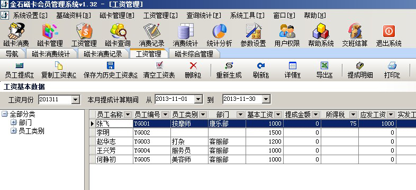
Task: Click the application icon in menu bar
Action: point(5,15)
